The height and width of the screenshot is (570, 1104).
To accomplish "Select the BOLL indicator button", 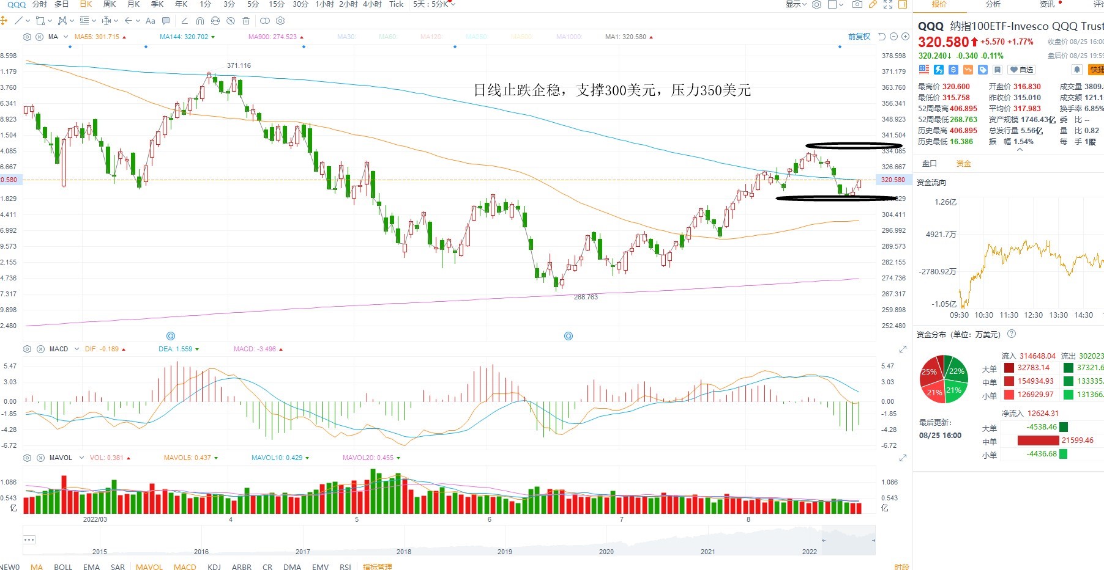I will pos(63,566).
